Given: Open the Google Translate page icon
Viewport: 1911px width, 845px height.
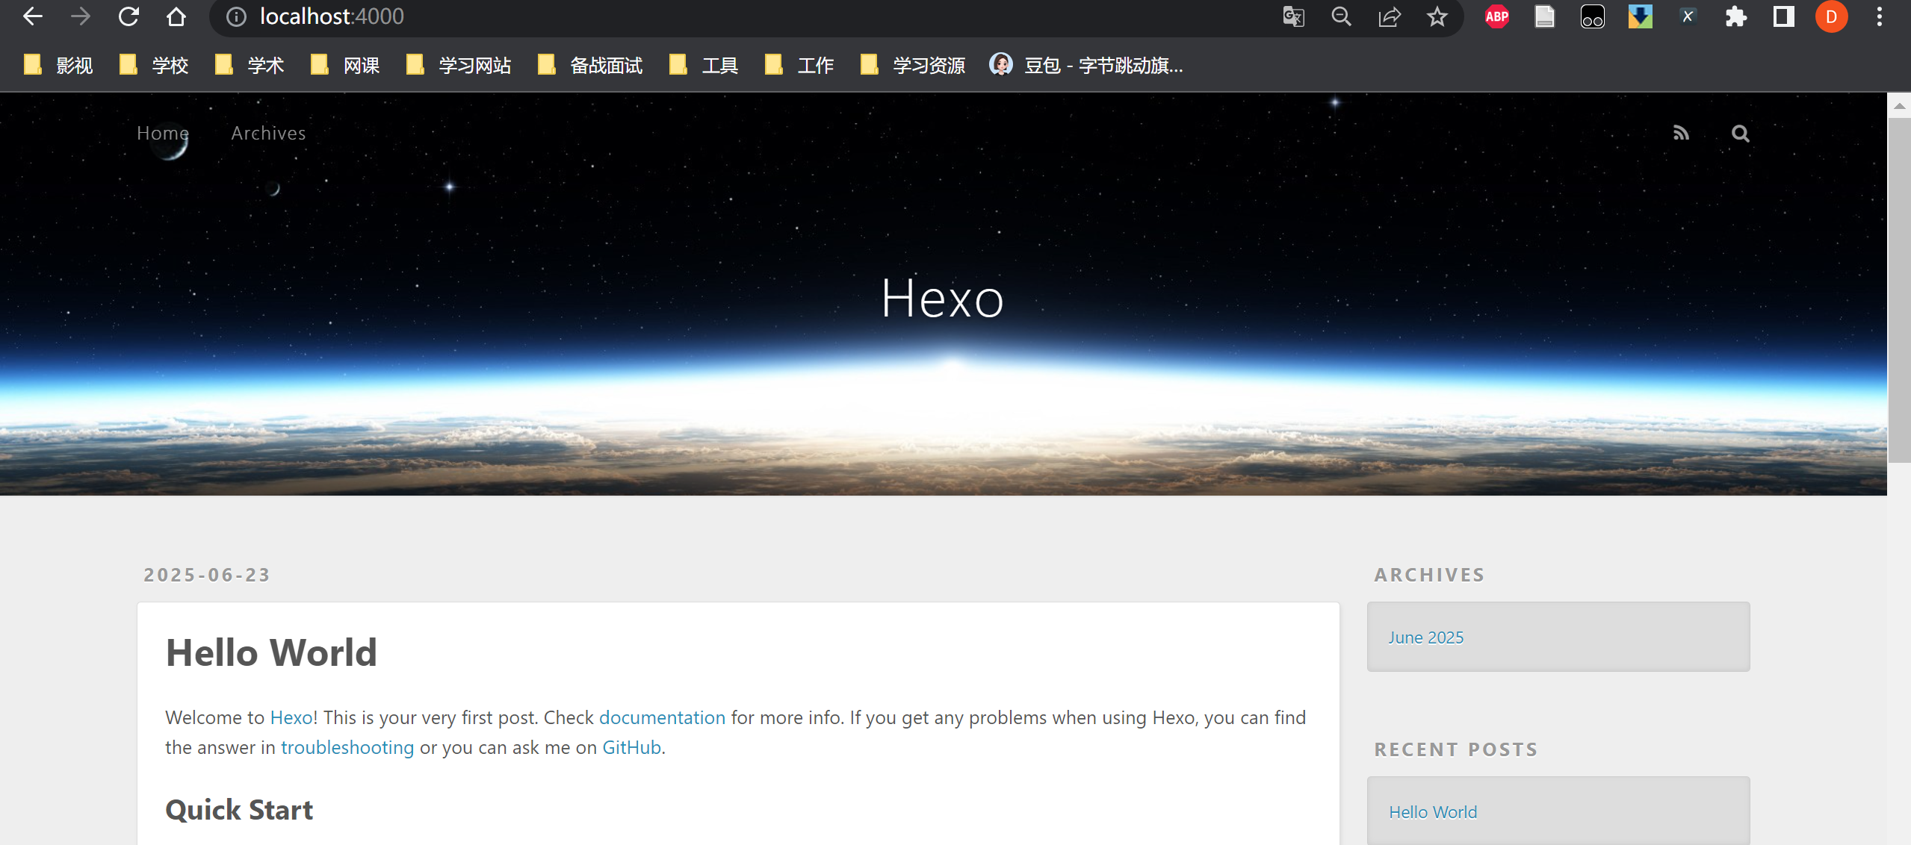Looking at the screenshot, I should point(1293,16).
